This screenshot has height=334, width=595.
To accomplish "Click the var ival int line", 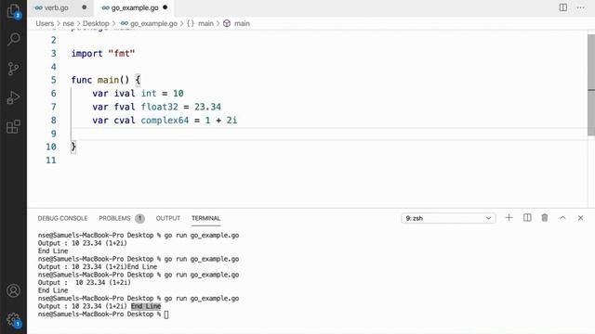I will coord(138,93).
